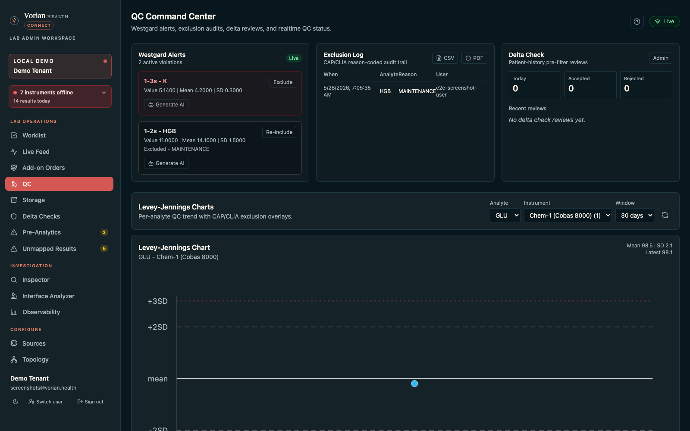Viewport: 690px width, 431px height.
Task: Click the Mean 98.5 | SD 2.1 stats
Action: click(x=649, y=246)
